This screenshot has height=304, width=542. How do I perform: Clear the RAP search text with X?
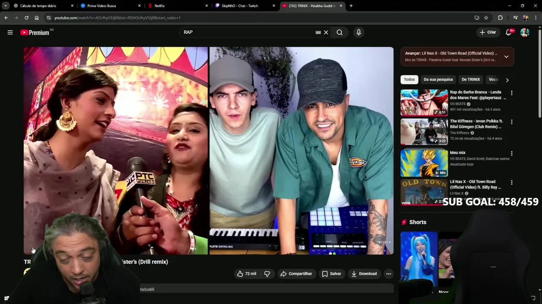point(326,33)
